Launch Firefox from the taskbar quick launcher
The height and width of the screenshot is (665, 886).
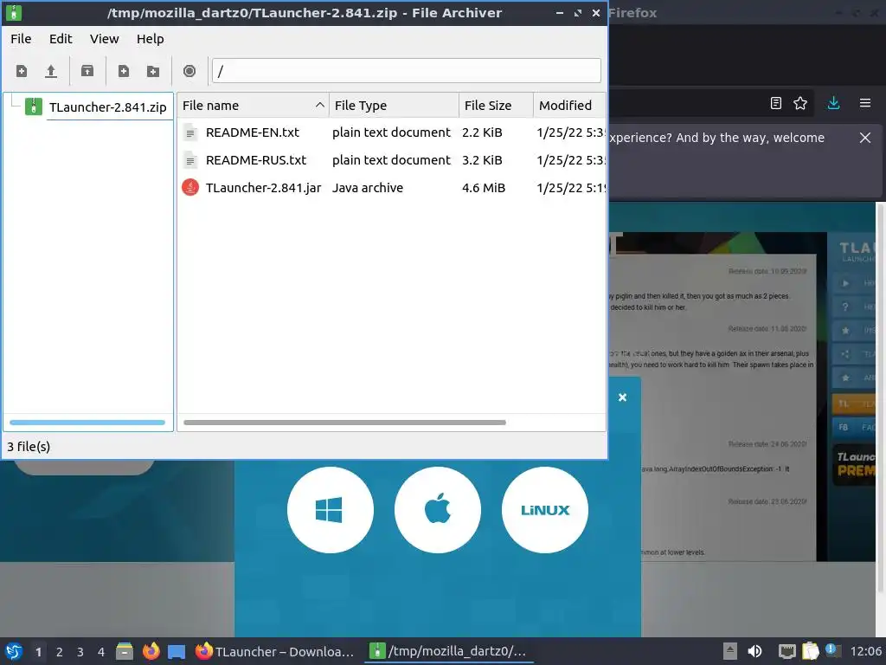[151, 651]
